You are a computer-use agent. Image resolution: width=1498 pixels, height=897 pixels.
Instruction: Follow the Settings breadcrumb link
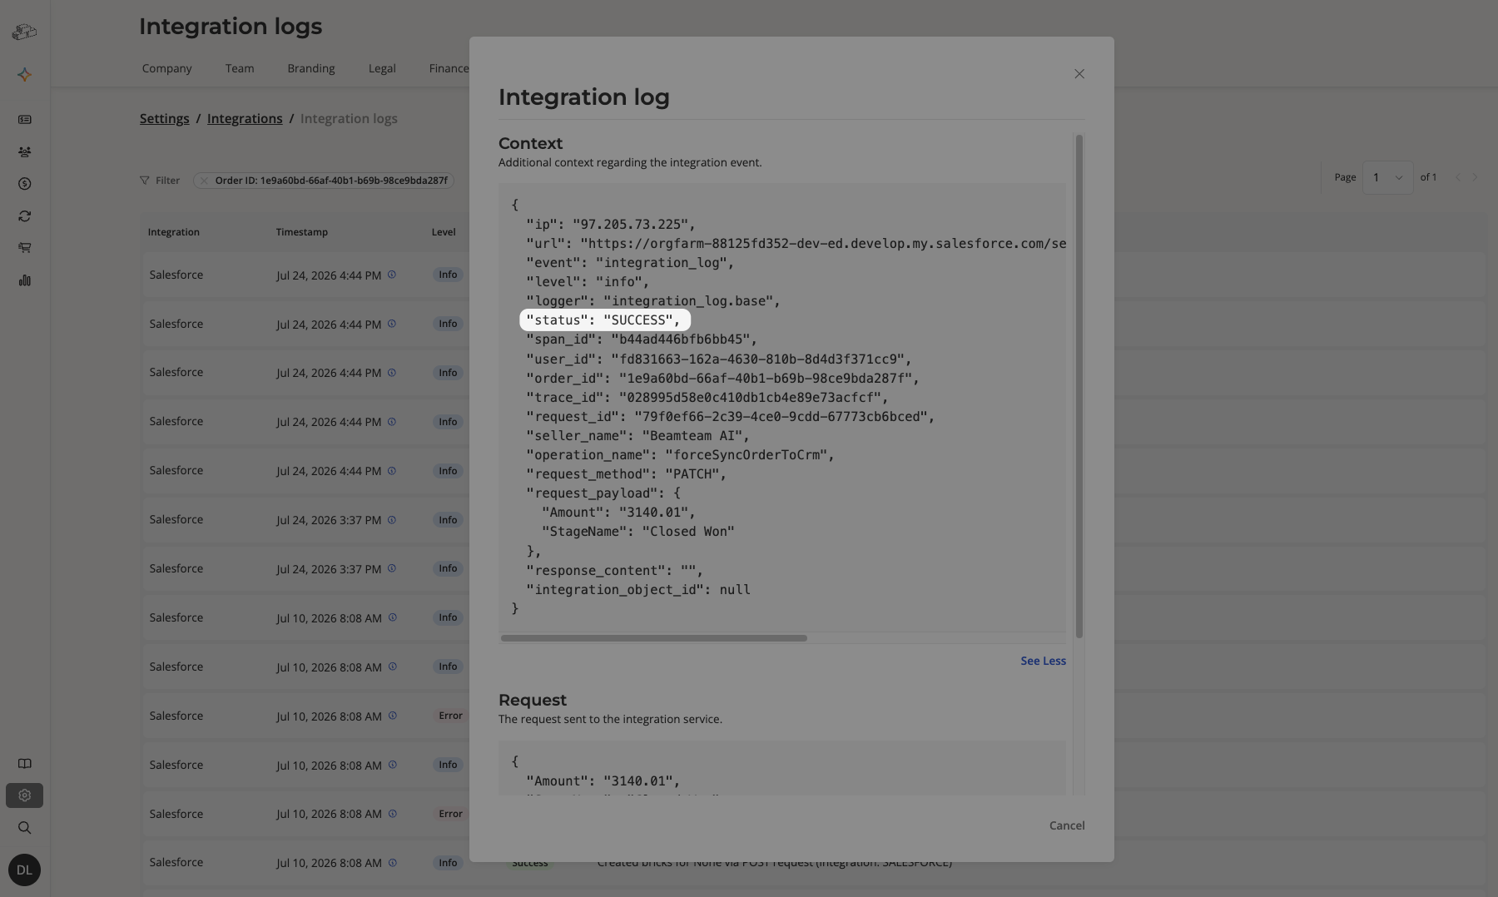165,119
